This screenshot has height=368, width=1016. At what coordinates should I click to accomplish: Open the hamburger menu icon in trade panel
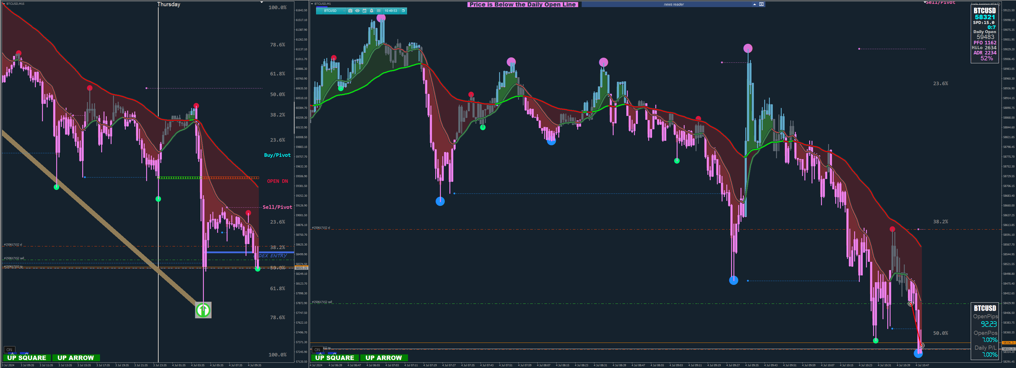(379, 11)
